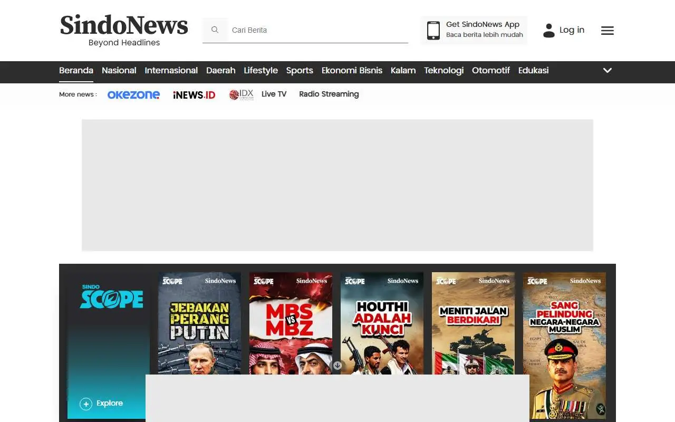Open Meniti Jalan Berdikari story card
This screenshot has width=675, height=422.
(x=473, y=323)
